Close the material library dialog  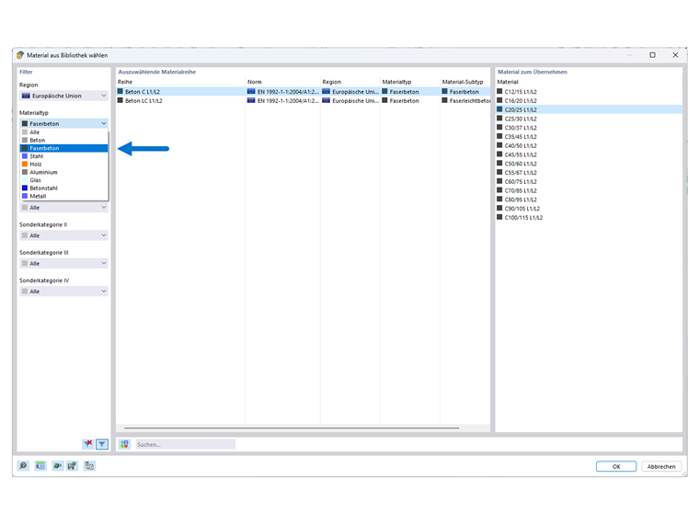675,55
